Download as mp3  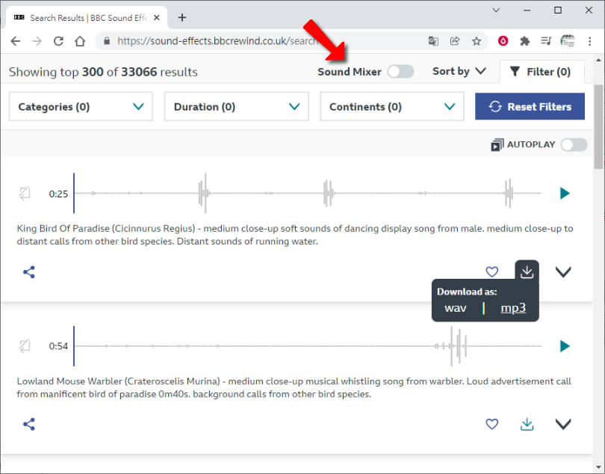[513, 308]
